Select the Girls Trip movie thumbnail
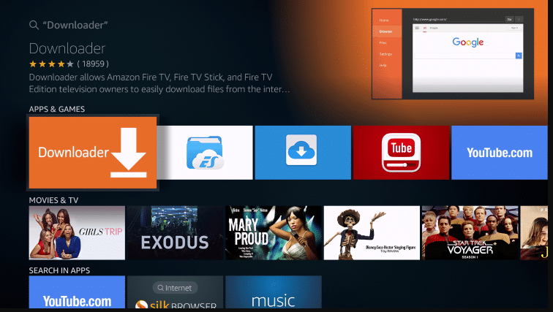The height and width of the screenshot is (312, 553). (x=77, y=232)
